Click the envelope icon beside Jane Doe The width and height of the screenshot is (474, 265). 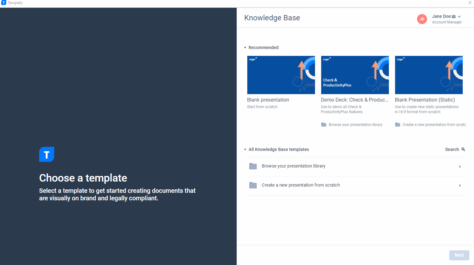[x=454, y=17]
